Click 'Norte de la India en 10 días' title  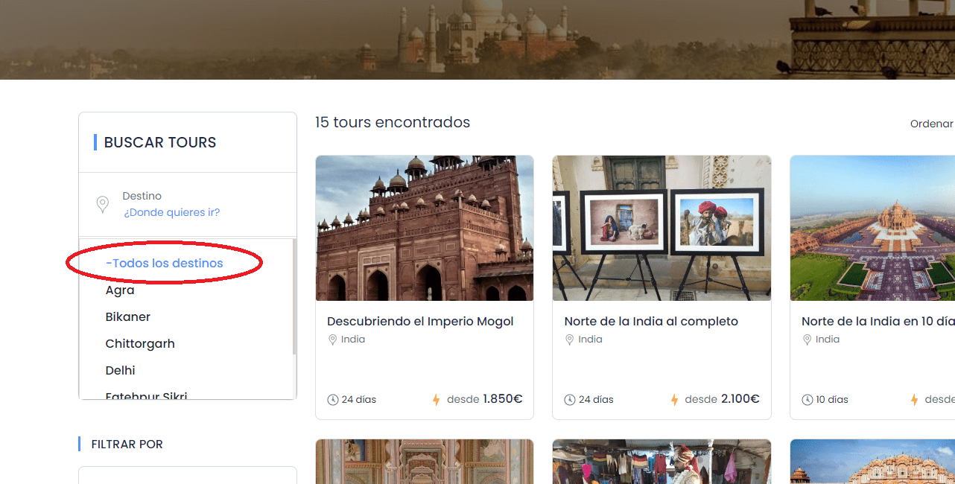[878, 322]
